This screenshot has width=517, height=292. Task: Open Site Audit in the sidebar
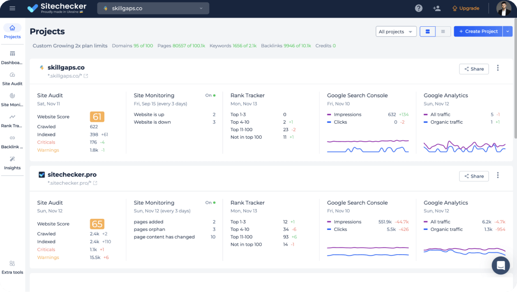click(x=12, y=79)
